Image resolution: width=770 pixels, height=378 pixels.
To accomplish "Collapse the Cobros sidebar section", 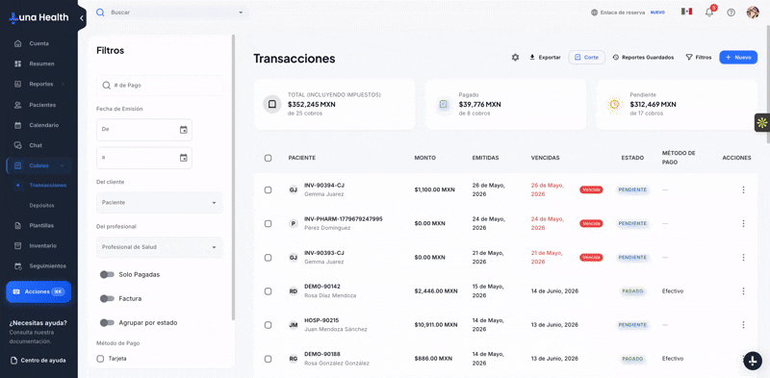I will pos(62,165).
